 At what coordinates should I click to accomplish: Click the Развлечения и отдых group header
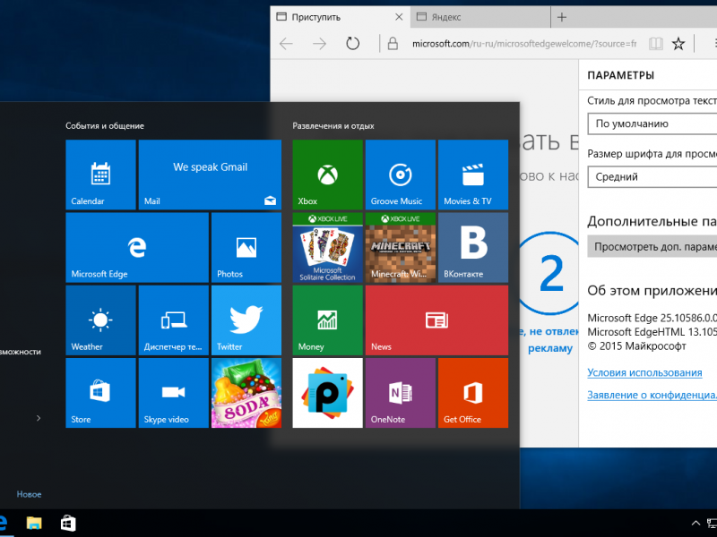333,126
